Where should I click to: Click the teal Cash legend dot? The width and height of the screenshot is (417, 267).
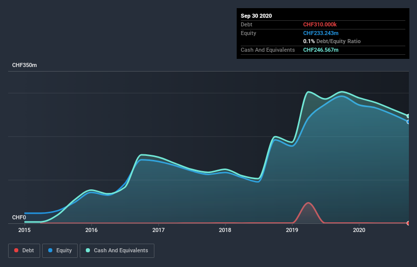coord(88,250)
